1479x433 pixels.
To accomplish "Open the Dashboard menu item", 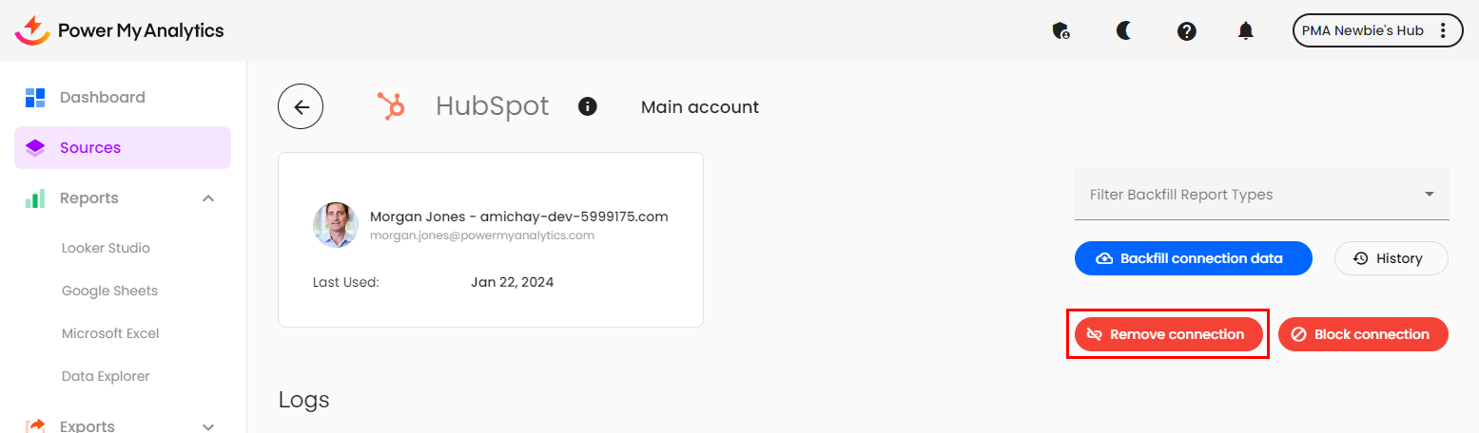I will click(x=102, y=97).
